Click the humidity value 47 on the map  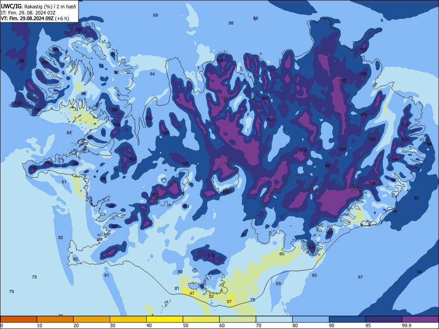[192, 293]
